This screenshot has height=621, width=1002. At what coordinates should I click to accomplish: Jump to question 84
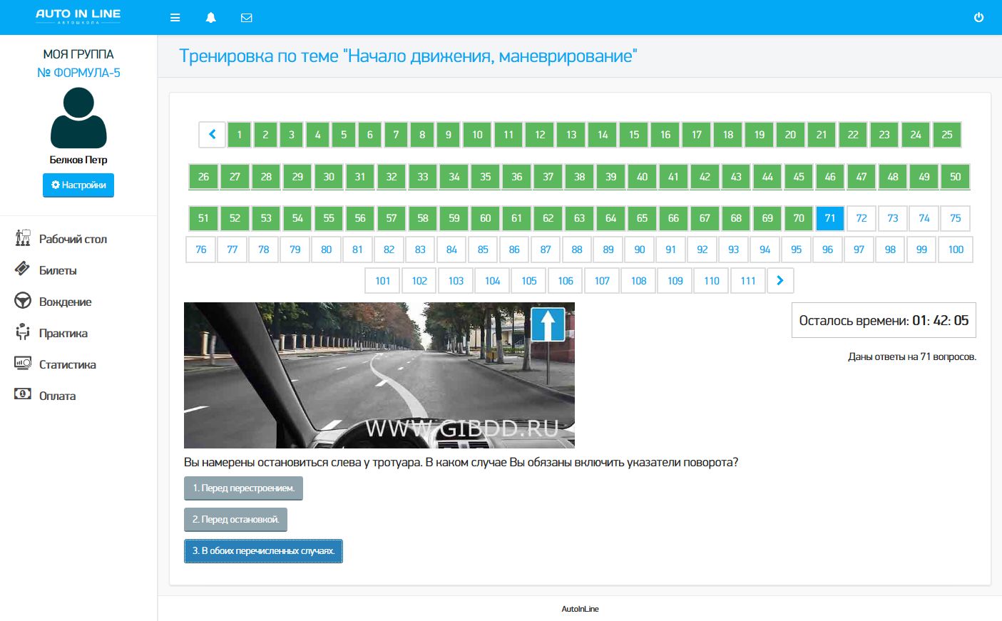coord(451,250)
